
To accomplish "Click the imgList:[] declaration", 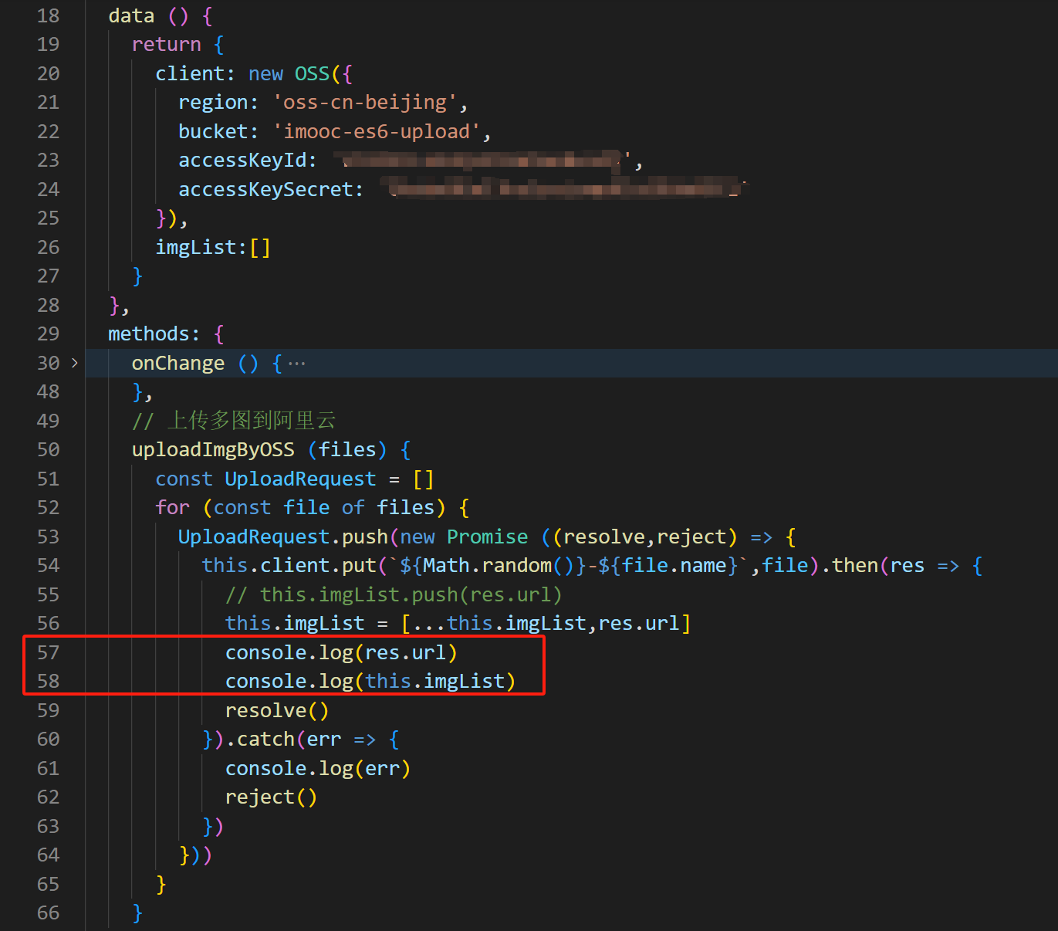I will (x=213, y=247).
